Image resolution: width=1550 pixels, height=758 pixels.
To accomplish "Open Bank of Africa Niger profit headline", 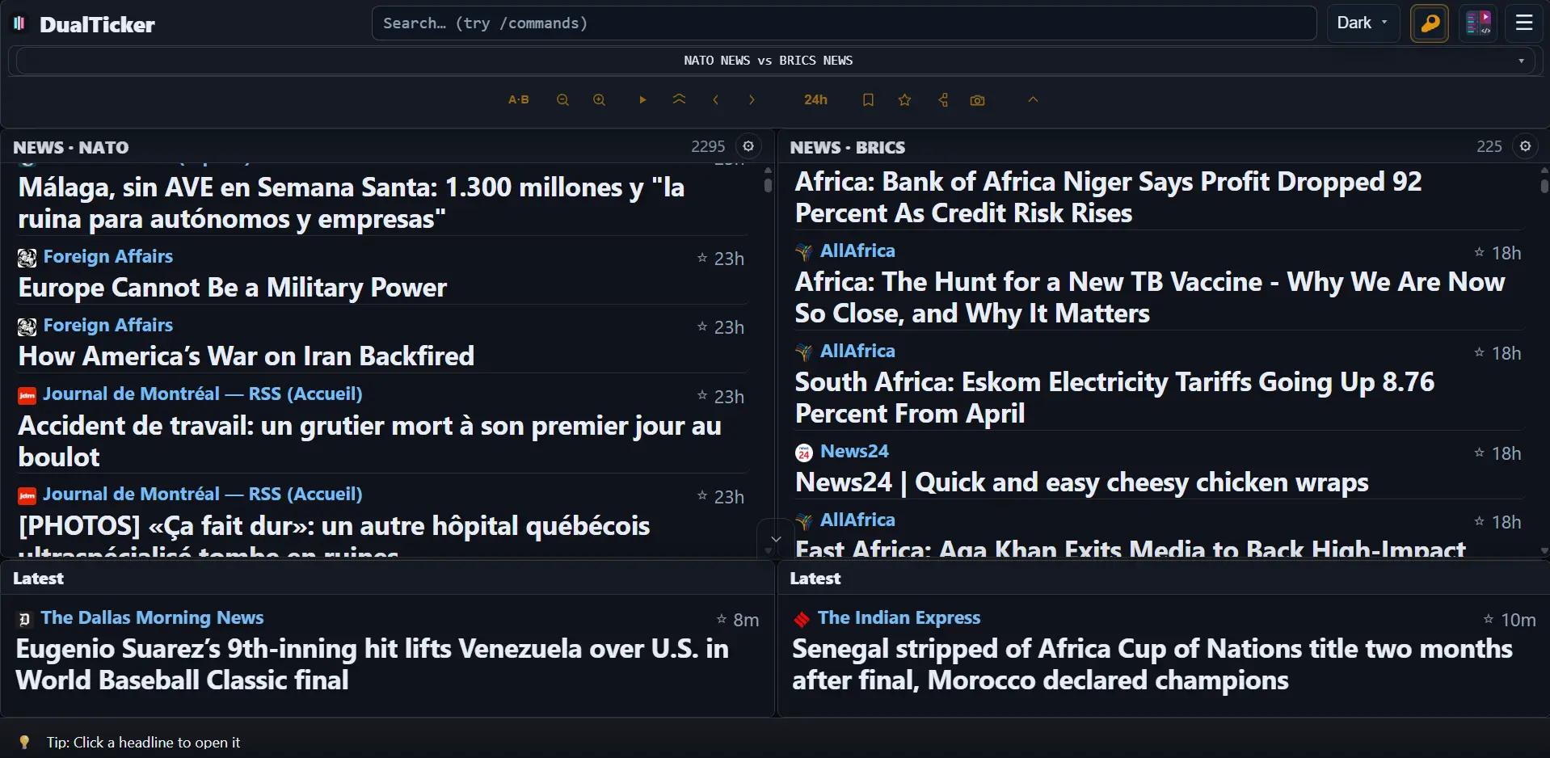I will (1108, 197).
